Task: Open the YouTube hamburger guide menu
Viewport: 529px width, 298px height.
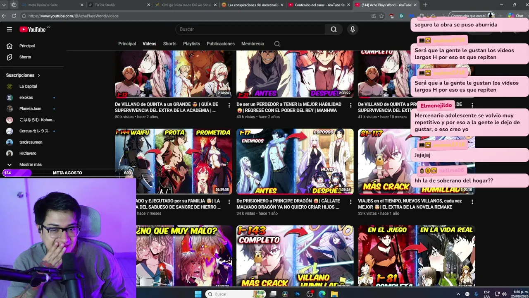Action: click(10, 29)
